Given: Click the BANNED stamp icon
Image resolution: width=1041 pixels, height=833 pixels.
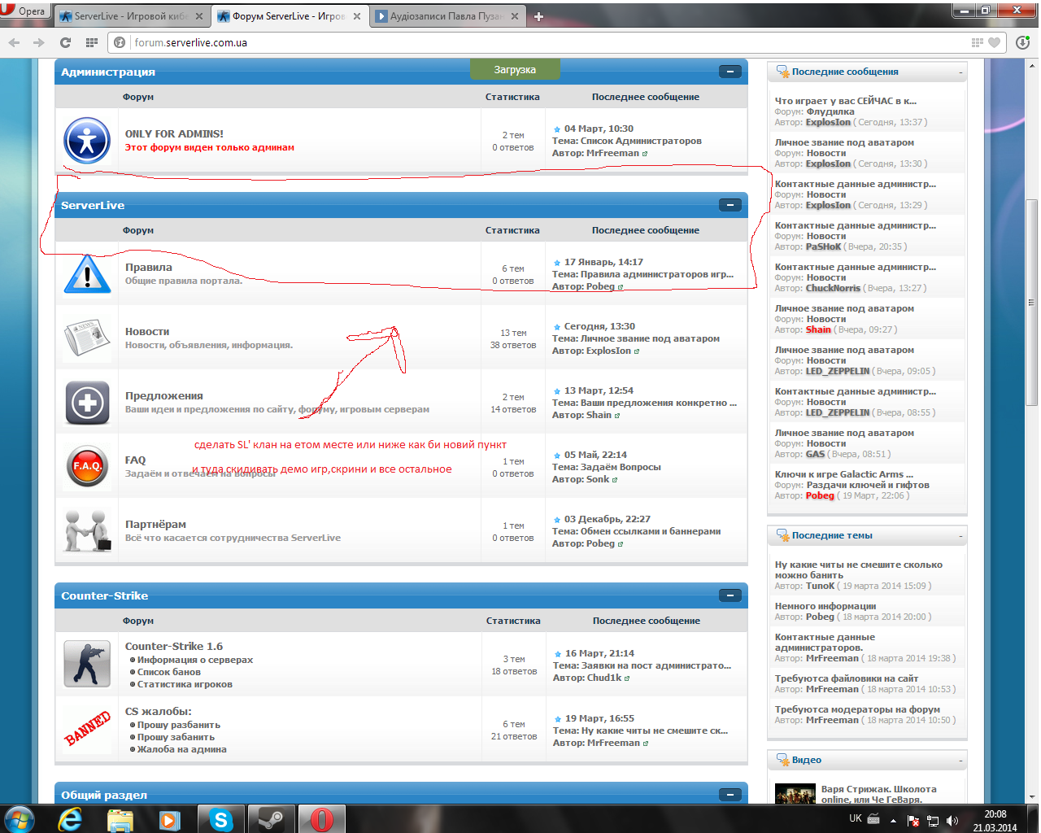Looking at the screenshot, I should click(x=87, y=729).
